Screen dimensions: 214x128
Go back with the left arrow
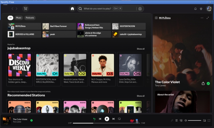pos(13,9)
